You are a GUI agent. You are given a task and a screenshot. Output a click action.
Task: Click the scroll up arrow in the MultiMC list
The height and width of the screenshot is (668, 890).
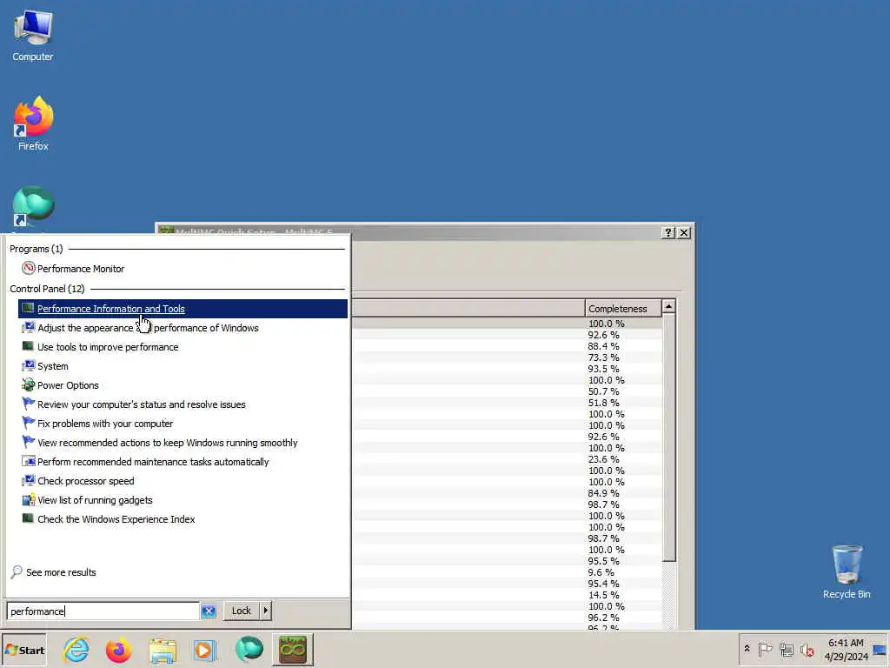(668, 307)
